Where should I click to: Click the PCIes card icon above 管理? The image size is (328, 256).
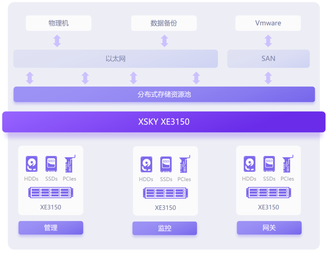[70, 164]
